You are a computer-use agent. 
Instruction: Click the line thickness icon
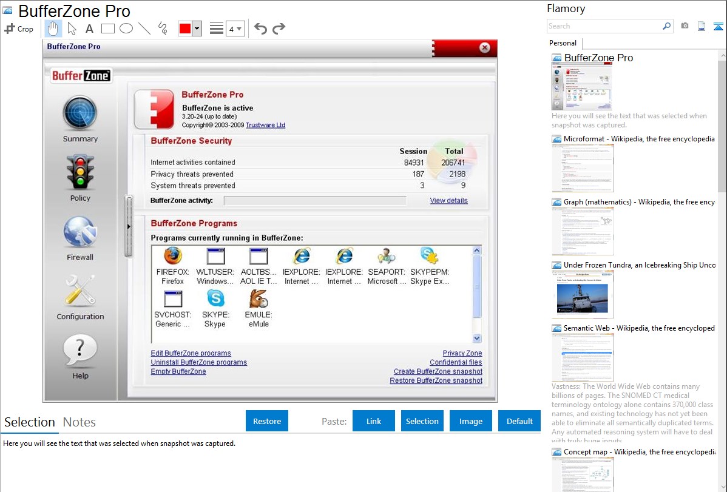click(217, 29)
